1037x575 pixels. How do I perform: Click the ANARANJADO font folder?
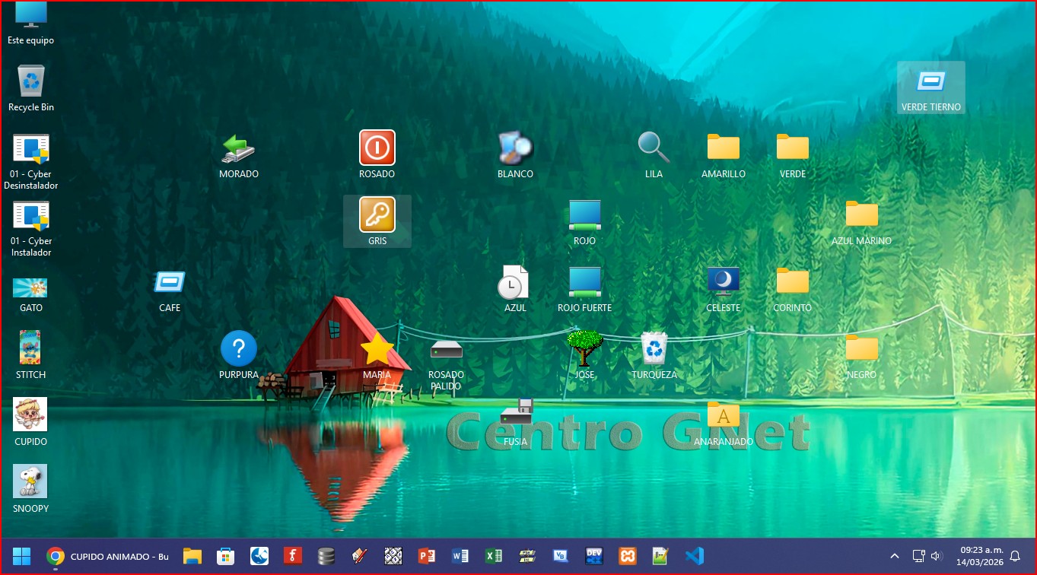point(723,415)
